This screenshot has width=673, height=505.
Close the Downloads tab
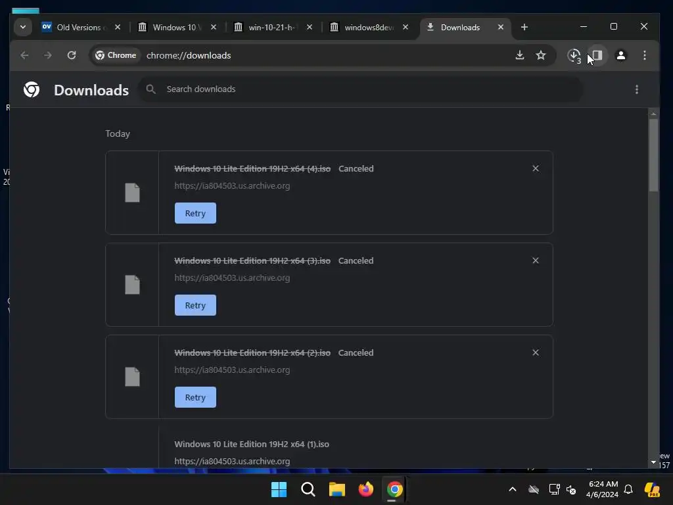pos(500,27)
